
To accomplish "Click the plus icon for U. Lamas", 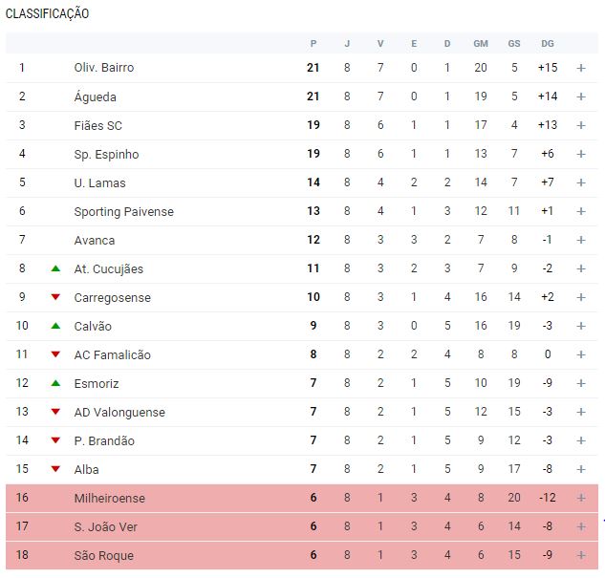I will click(x=580, y=182).
